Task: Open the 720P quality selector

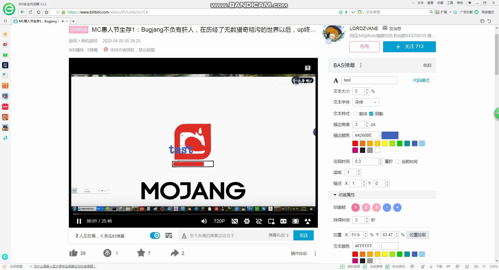Action: click(x=219, y=221)
